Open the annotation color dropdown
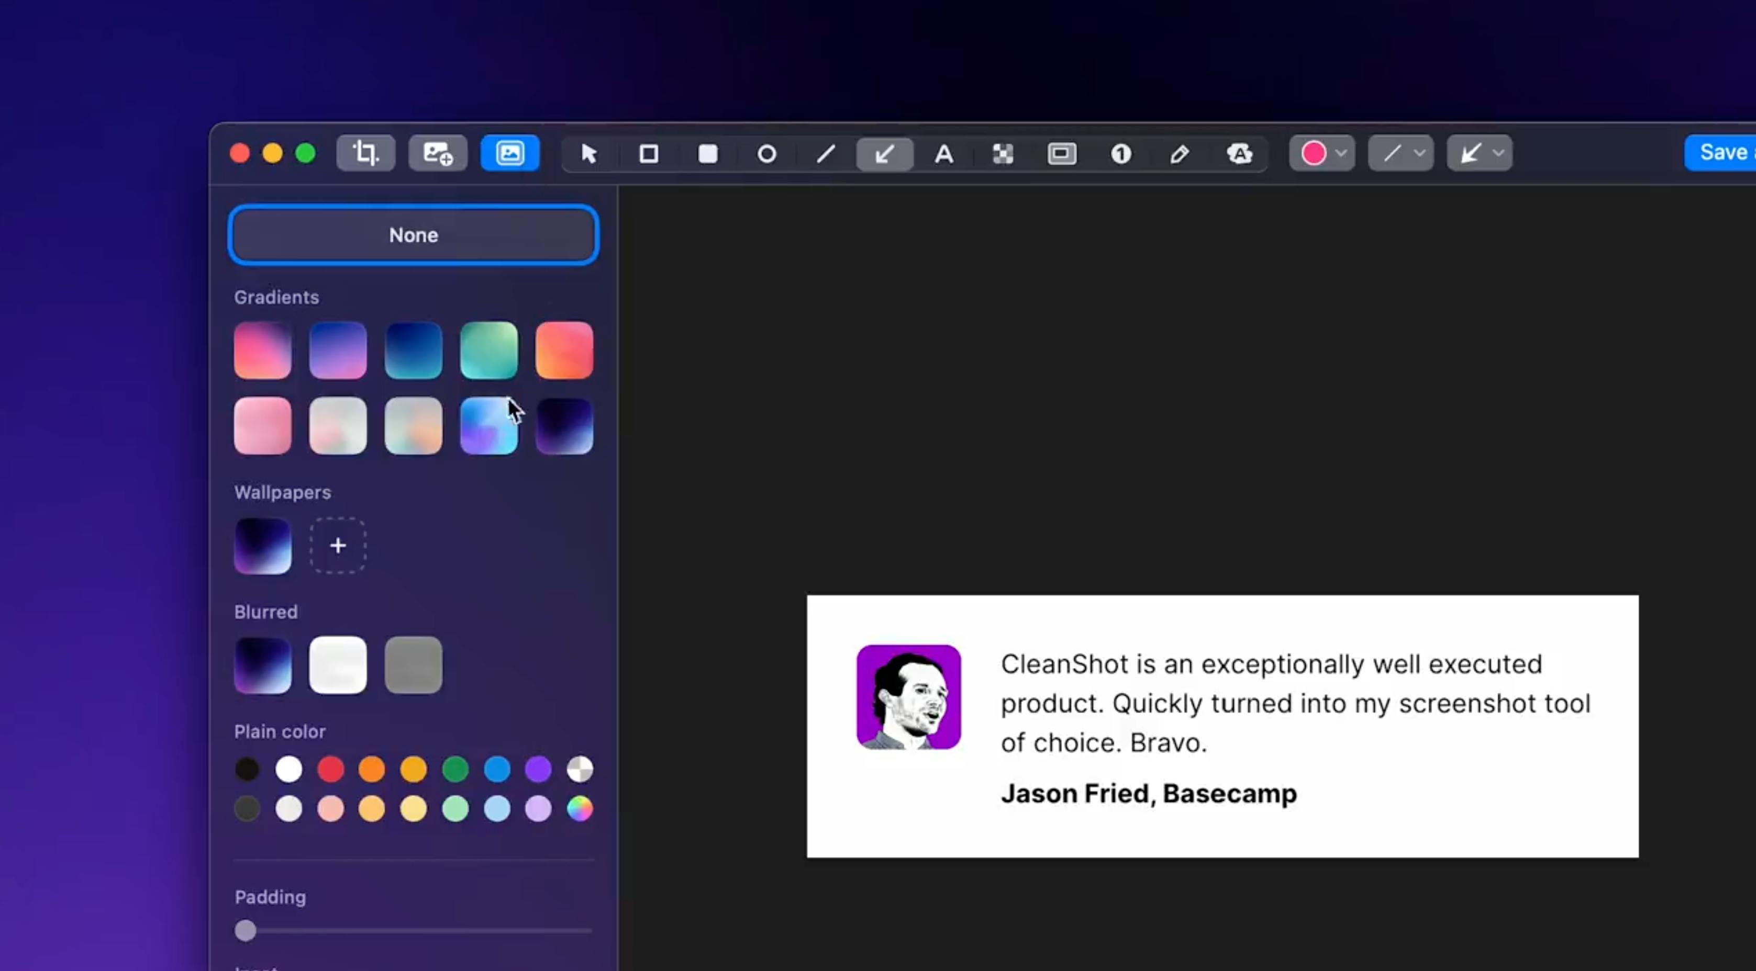 (1322, 153)
